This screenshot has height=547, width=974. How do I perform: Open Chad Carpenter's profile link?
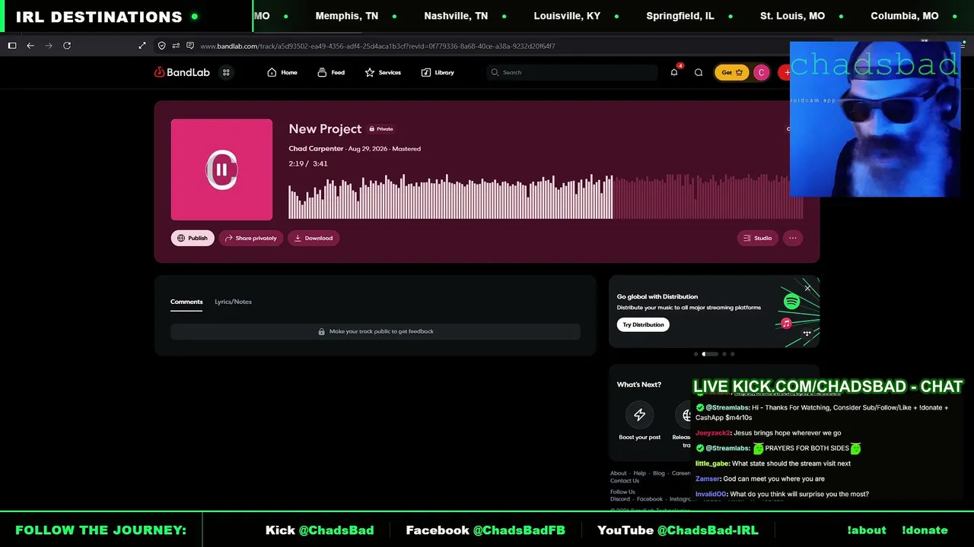tap(316, 149)
